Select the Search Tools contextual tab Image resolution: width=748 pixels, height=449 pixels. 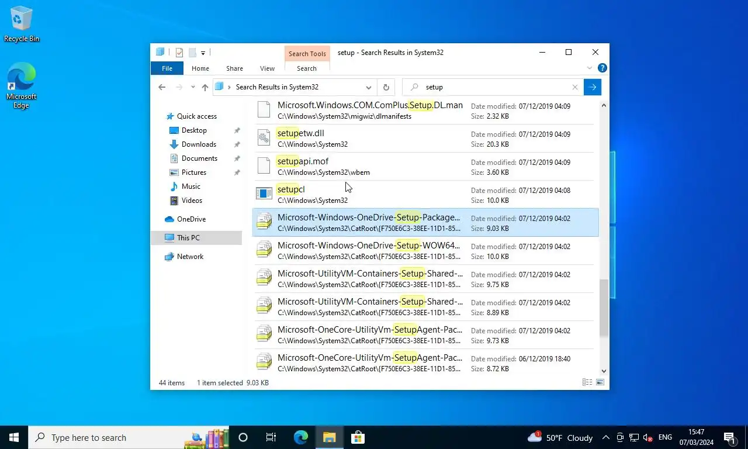pyautogui.click(x=307, y=54)
